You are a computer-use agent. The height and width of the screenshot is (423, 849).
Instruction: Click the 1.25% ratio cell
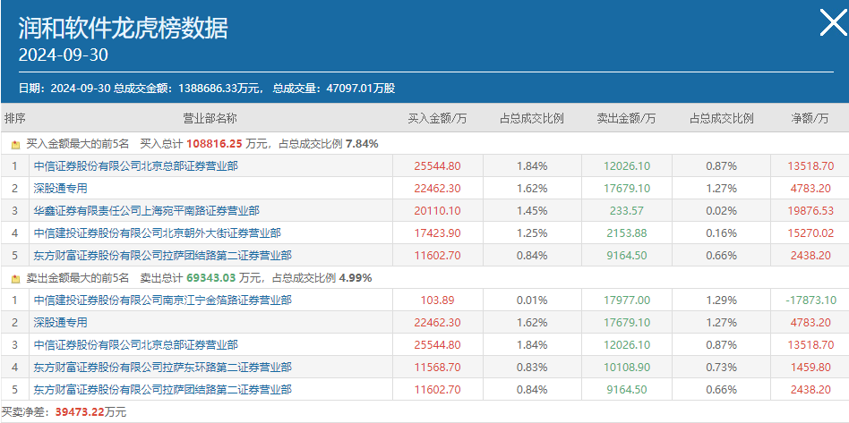(532, 233)
